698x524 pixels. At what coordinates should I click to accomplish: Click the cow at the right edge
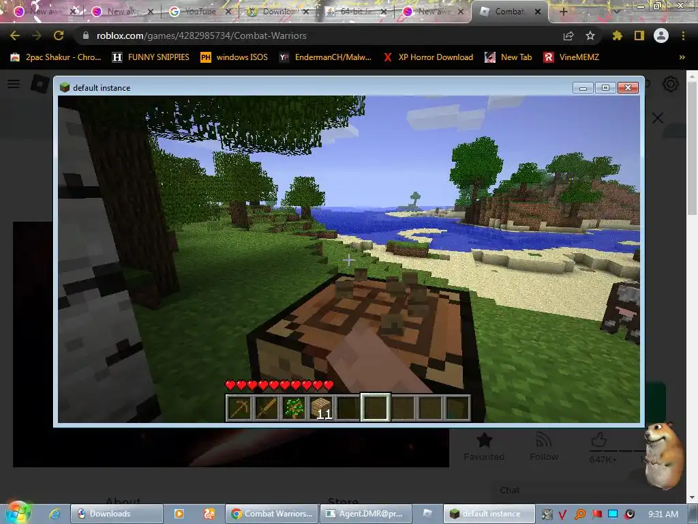[x=621, y=312]
